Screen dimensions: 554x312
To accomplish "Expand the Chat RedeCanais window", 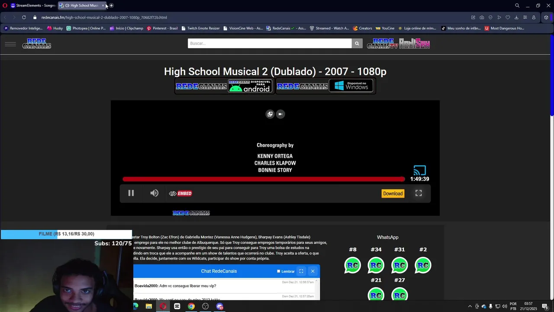I will (x=301, y=271).
